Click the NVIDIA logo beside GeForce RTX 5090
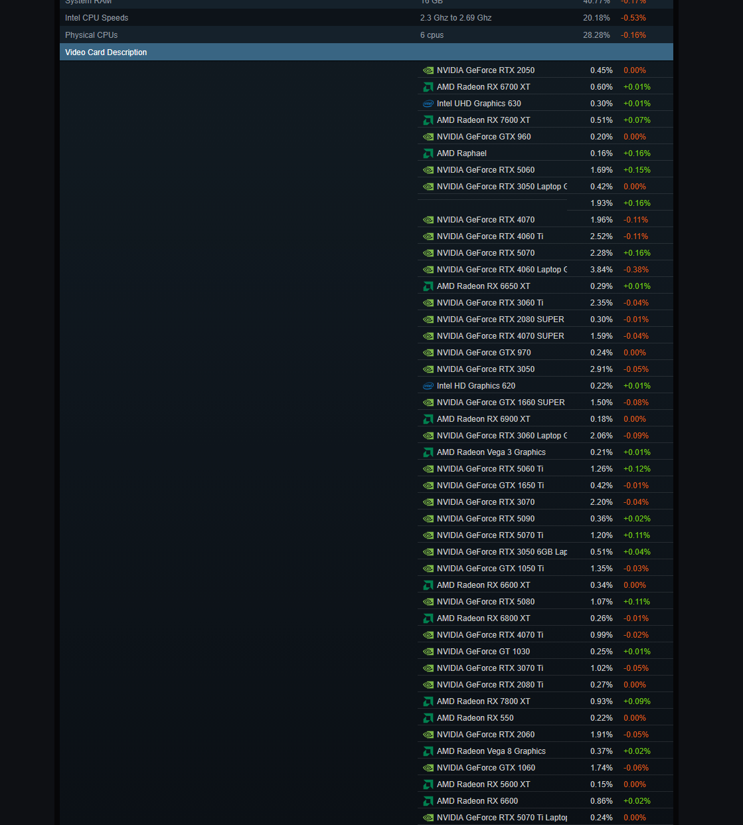This screenshot has height=825, width=743. point(428,519)
